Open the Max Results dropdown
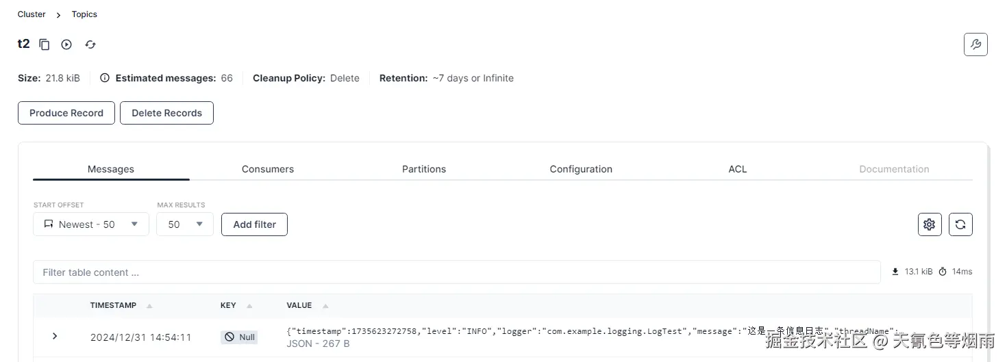Screen dimensions: 1007x362 point(185,224)
